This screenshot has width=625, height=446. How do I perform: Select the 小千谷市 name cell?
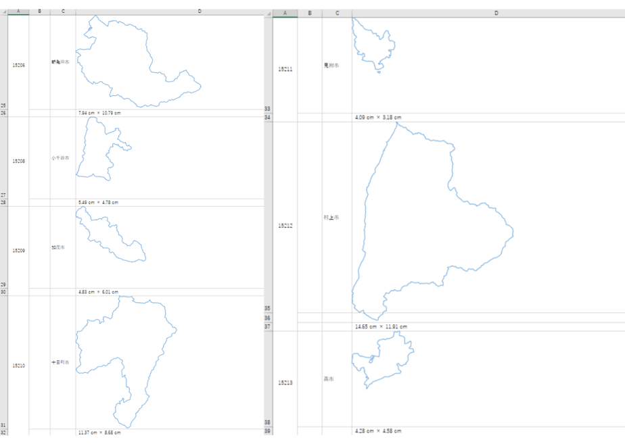63,157
